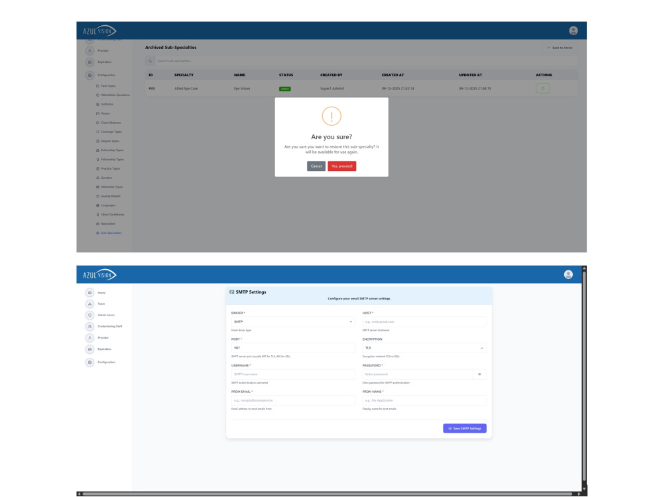Click the Externship Types icon in sidebar
The width and height of the screenshot is (663, 497).
pos(97,150)
